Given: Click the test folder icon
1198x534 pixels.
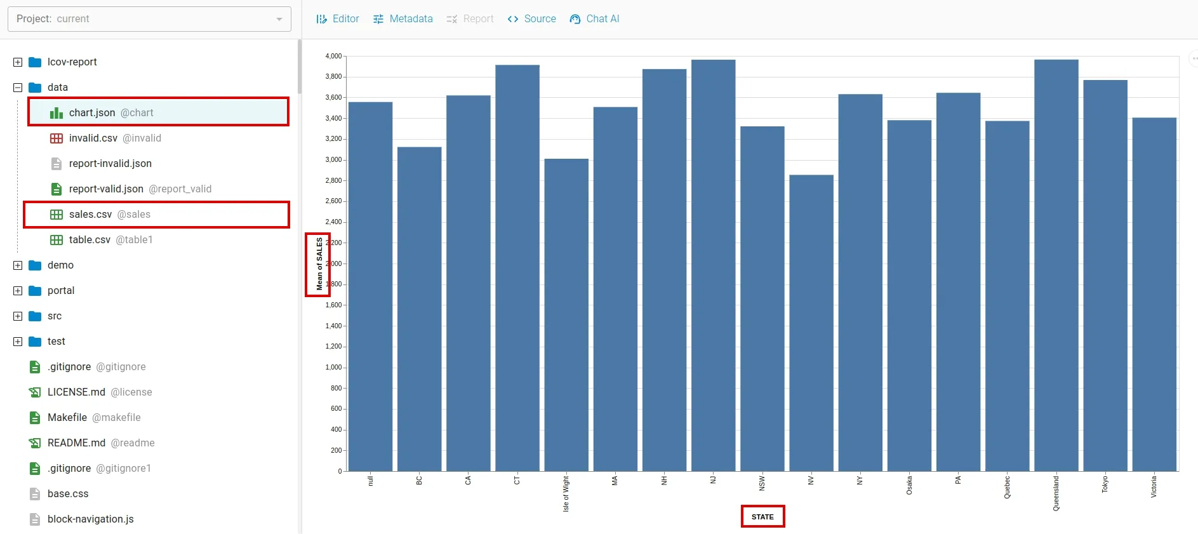Looking at the screenshot, I should [36, 342].
